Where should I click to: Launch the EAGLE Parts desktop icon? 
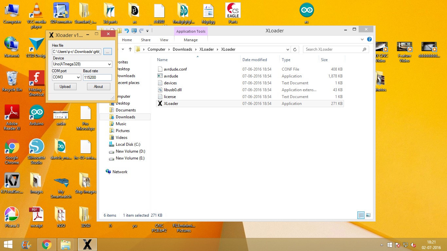(x=233, y=13)
